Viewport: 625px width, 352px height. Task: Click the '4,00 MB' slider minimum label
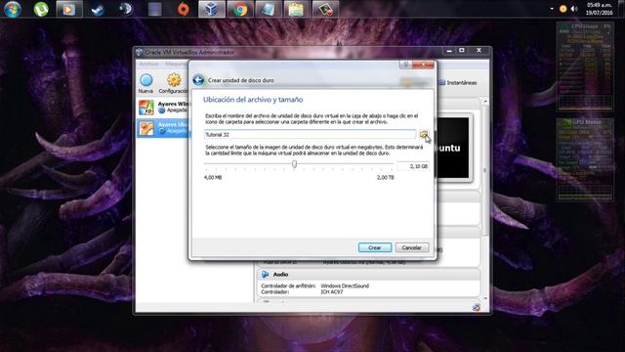coord(213,177)
